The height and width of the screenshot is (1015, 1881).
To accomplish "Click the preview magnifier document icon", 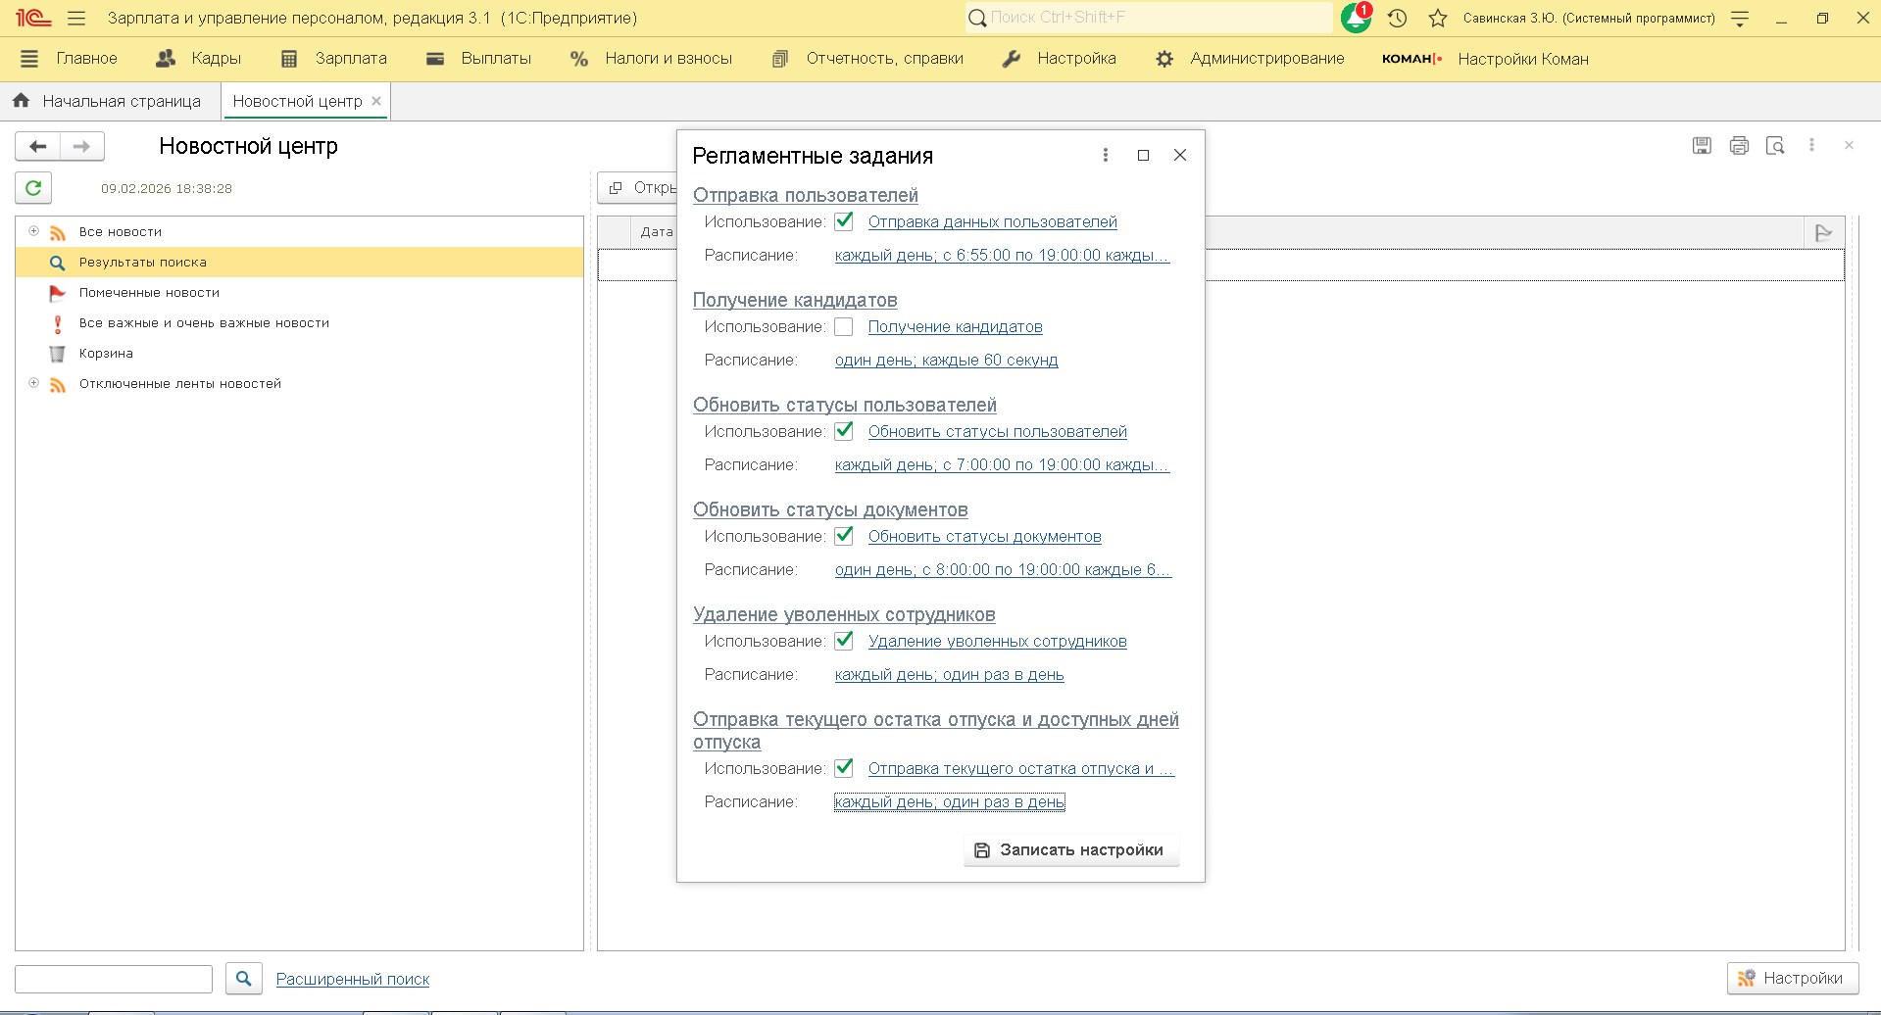I will 1775,146.
